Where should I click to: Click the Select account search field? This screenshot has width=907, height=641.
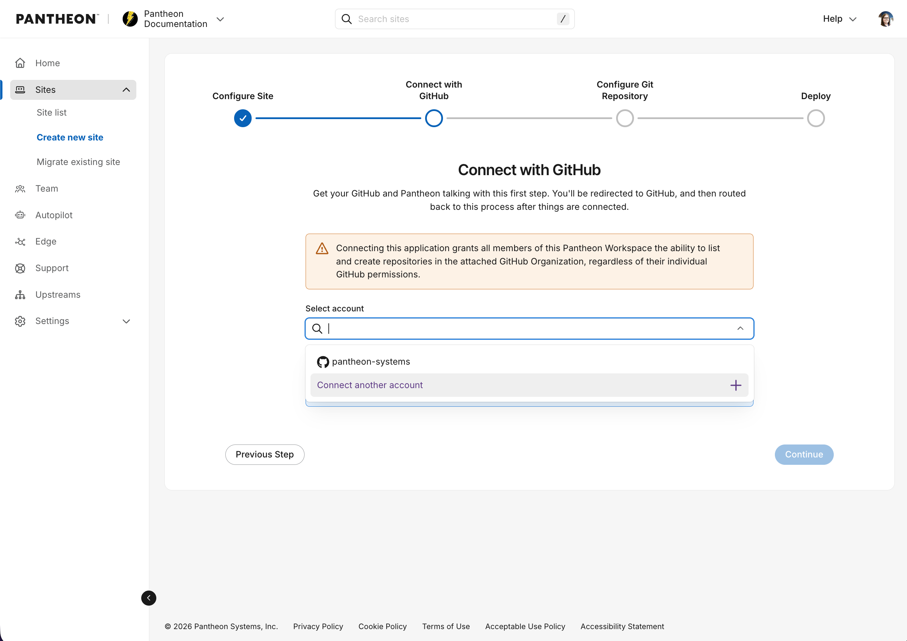(529, 329)
